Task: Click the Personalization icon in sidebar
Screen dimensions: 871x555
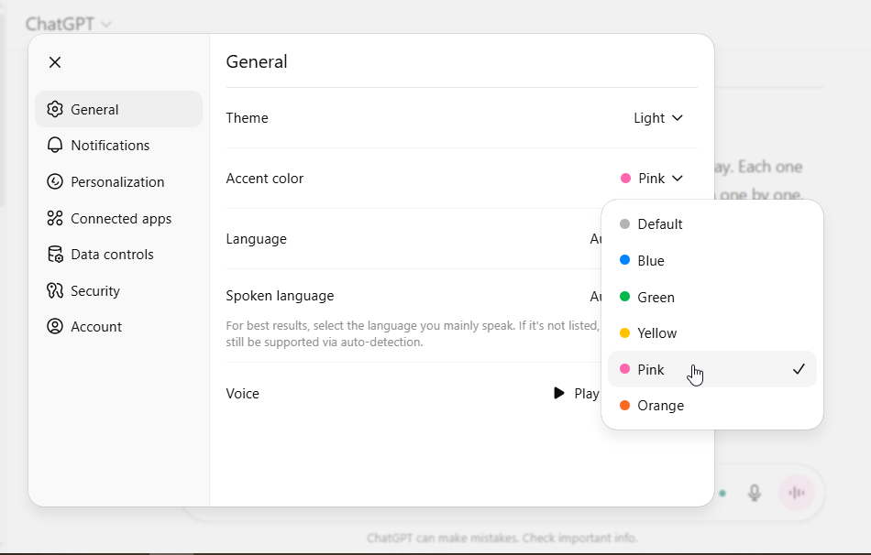Action: [x=55, y=181]
